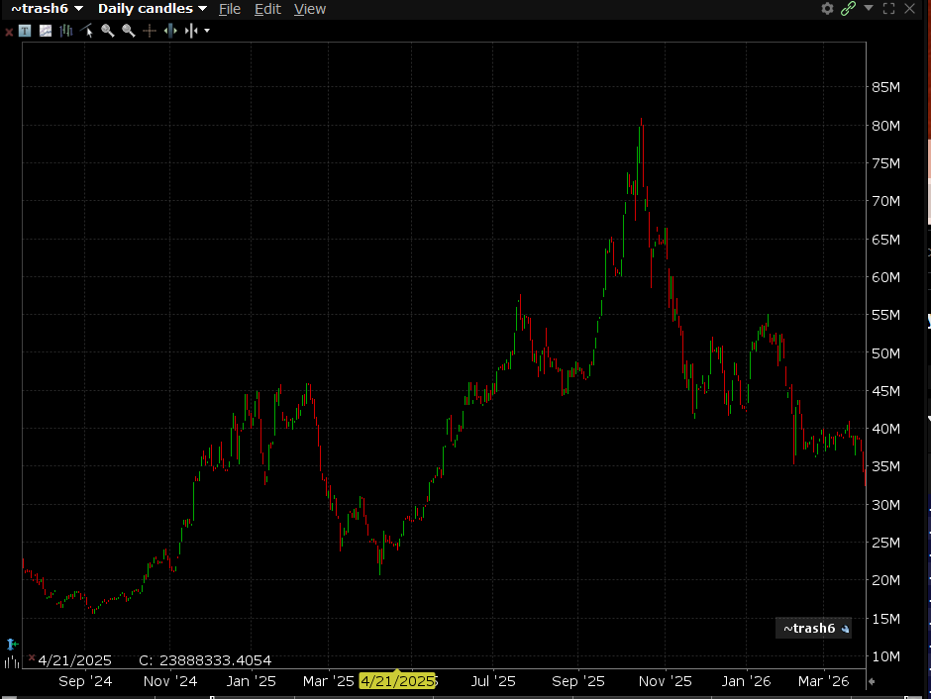The height and width of the screenshot is (699, 931).
Task: Click the scroll-to-latest arrow at time axis end
Action: 871,682
